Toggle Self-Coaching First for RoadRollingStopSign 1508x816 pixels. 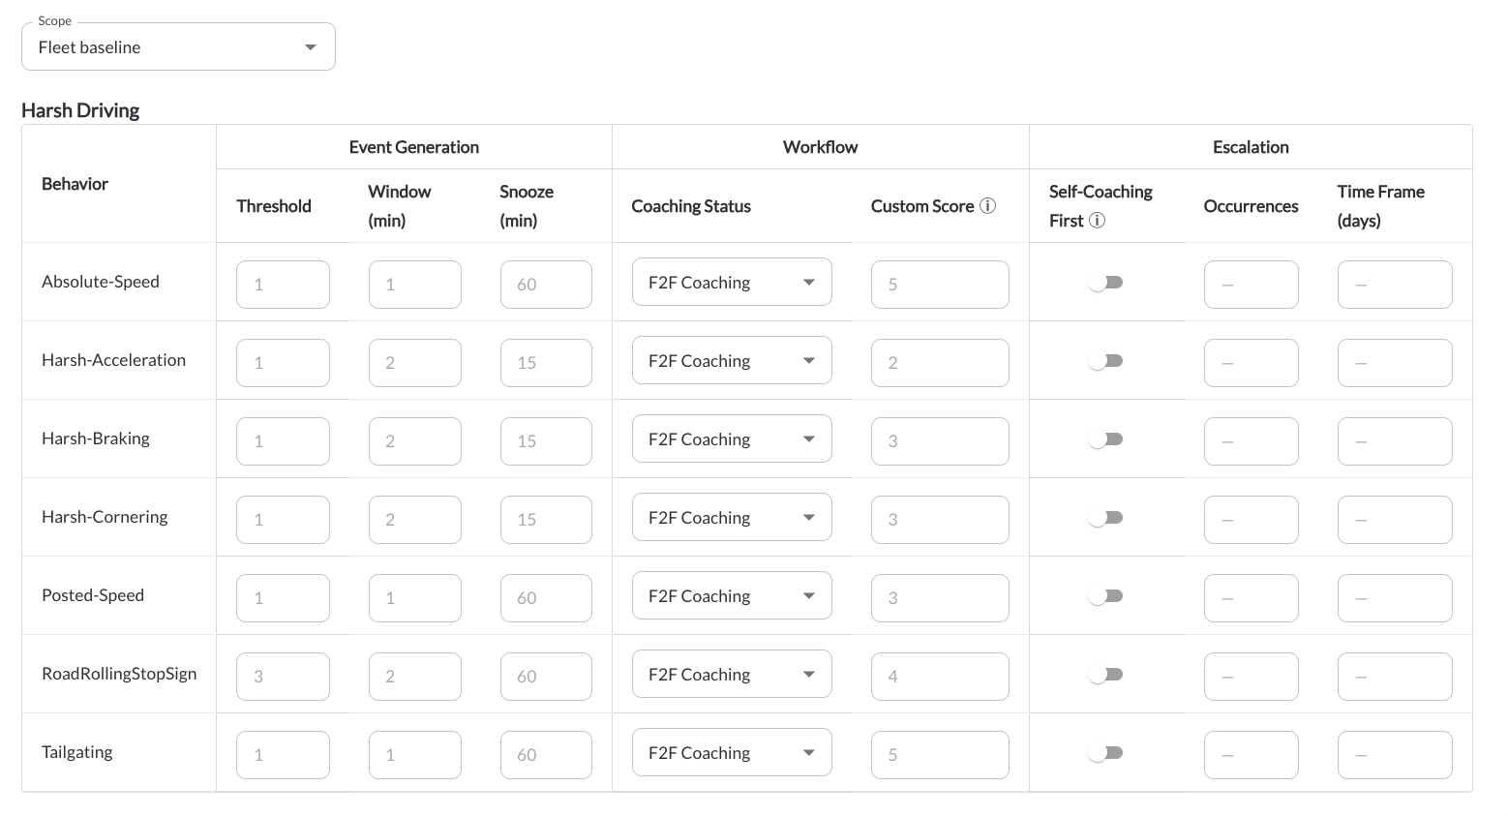pos(1105,675)
